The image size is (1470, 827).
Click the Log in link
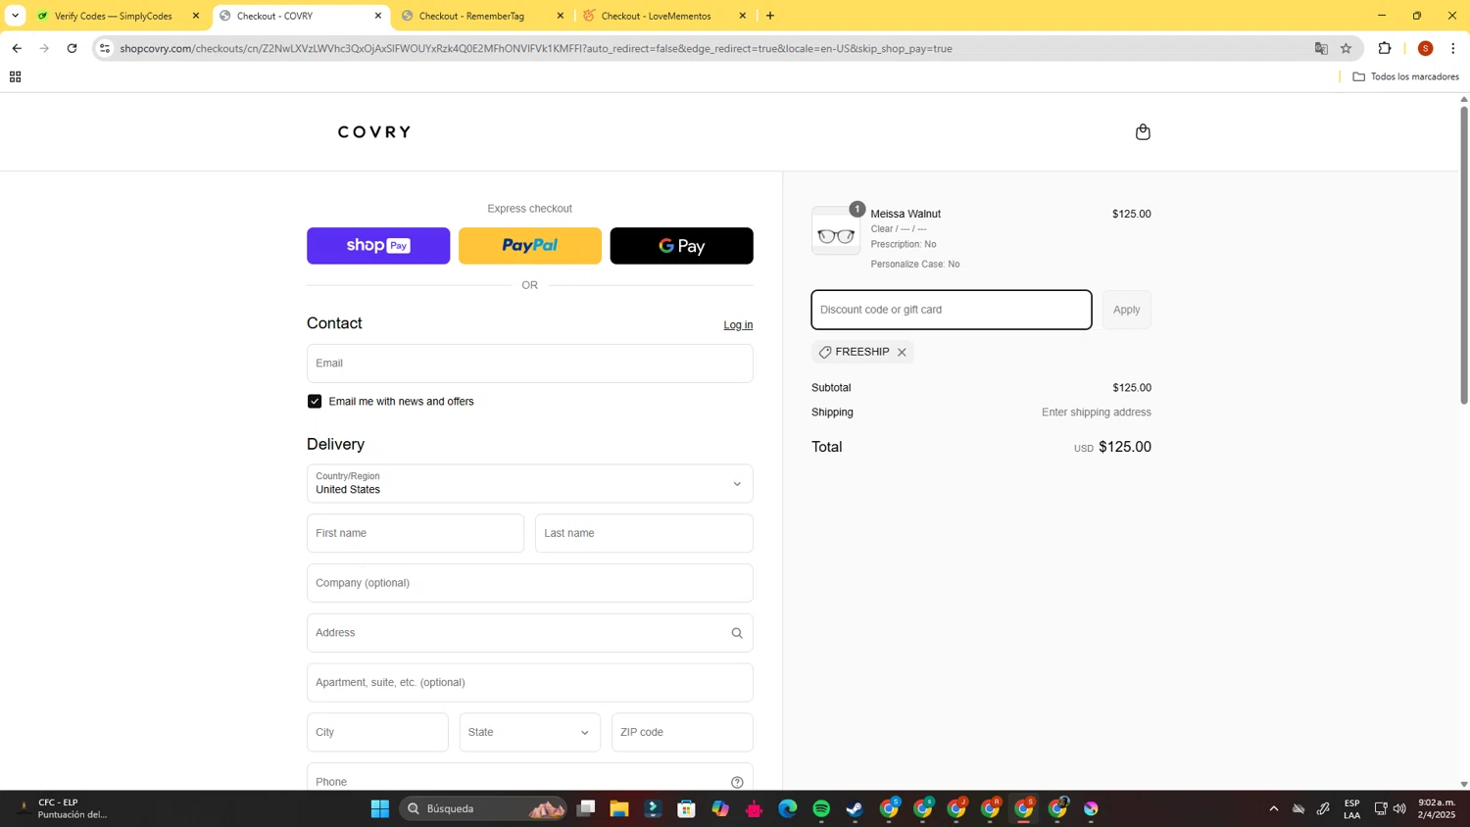coord(738,325)
